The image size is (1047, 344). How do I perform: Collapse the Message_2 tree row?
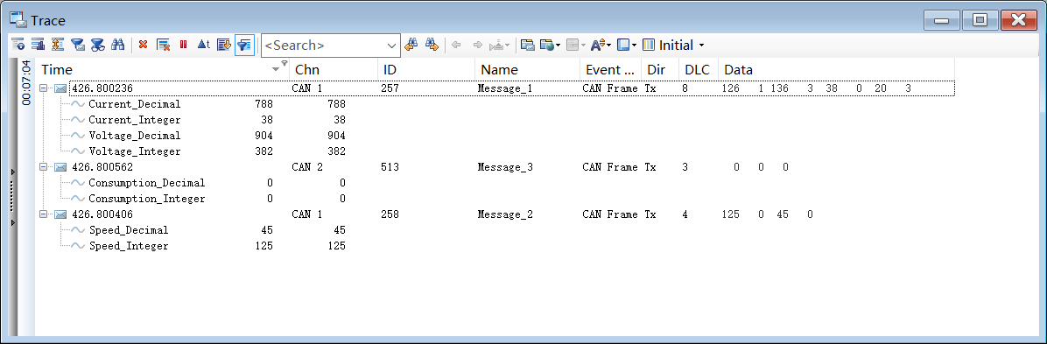pos(44,214)
